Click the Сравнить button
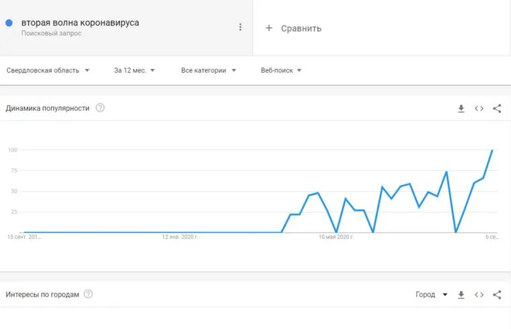The height and width of the screenshot is (329, 511). click(301, 28)
